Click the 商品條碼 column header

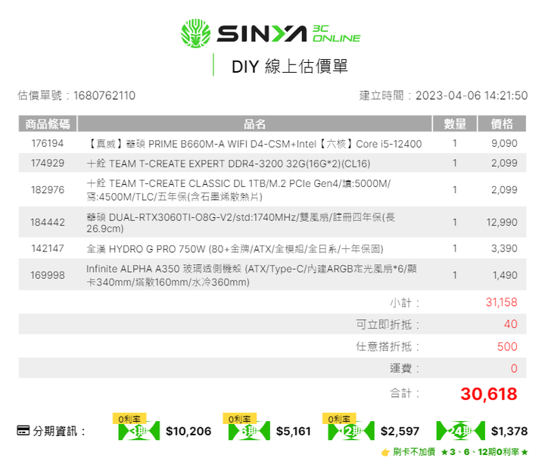coord(48,124)
